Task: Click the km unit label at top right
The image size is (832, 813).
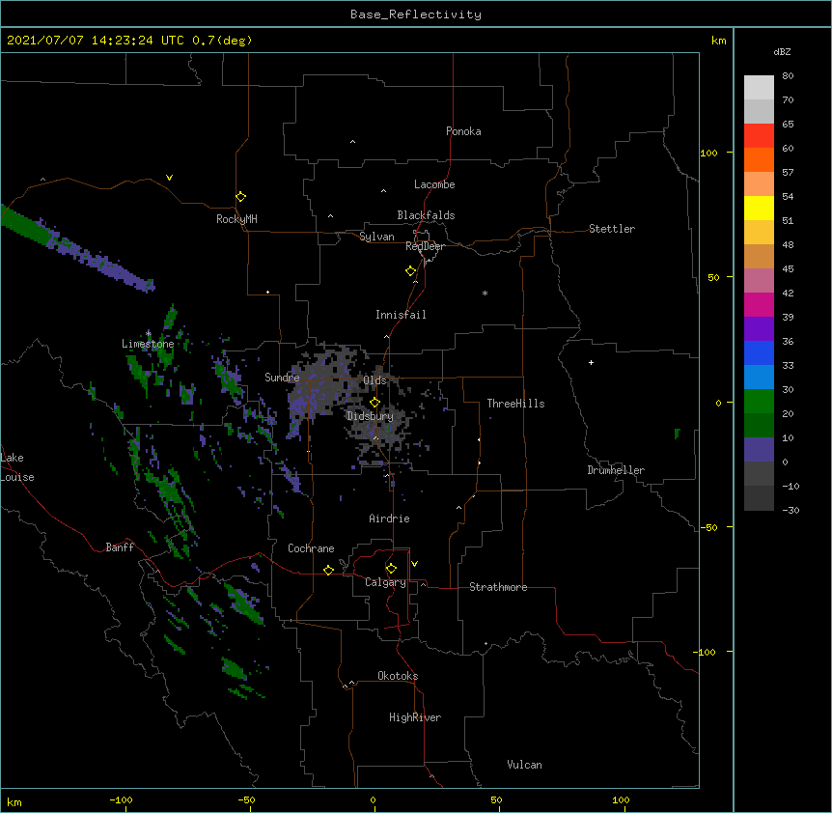Action: (x=719, y=41)
